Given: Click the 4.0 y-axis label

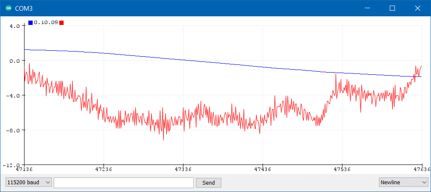Looking at the screenshot, I should tap(15, 26).
